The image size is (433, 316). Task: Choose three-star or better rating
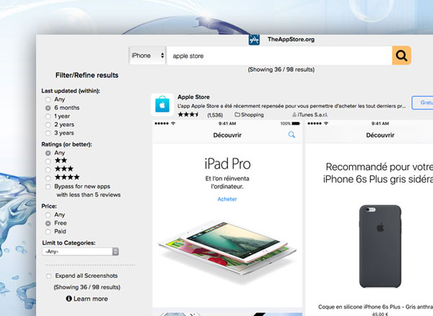pyautogui.click(x=48, y=170)
